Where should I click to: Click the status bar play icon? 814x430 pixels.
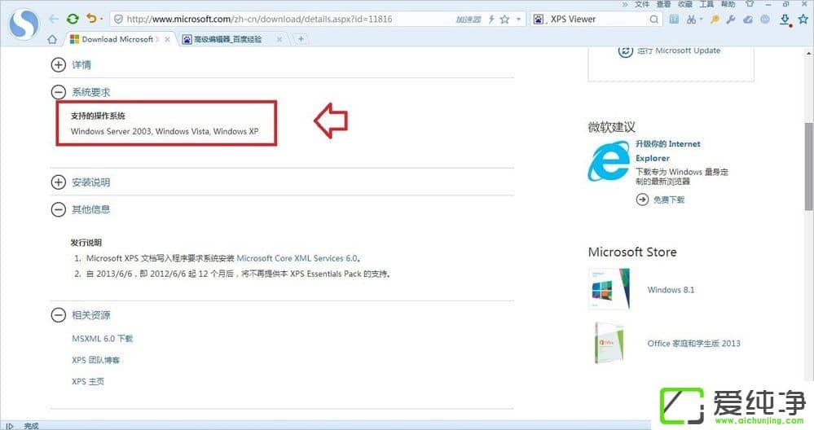click(x=9, y=426)
